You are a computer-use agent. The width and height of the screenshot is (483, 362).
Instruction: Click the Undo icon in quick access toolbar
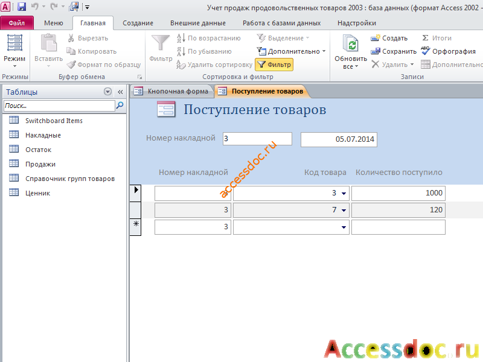click(x=35, y=7)
